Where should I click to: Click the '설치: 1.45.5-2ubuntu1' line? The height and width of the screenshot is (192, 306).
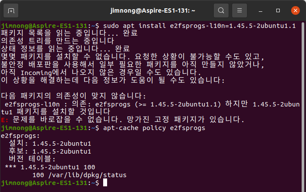point(50,144)
